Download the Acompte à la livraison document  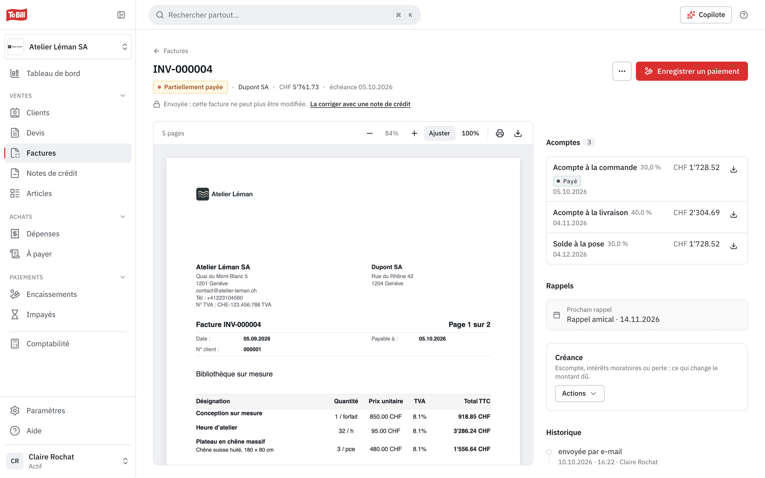733,215
